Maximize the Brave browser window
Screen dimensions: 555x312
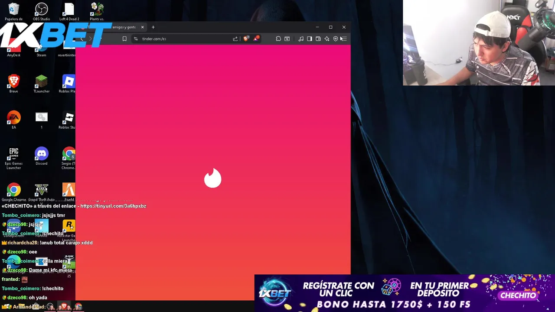[x=330, y=27]
